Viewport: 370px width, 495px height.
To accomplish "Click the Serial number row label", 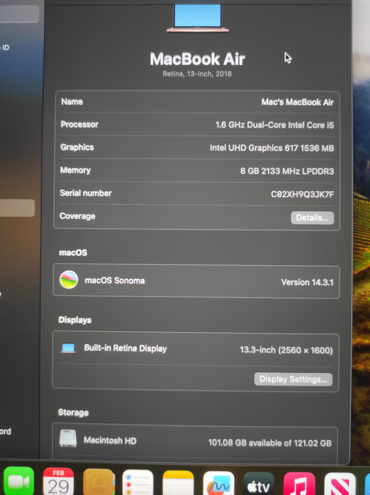I will coord(86,193).
